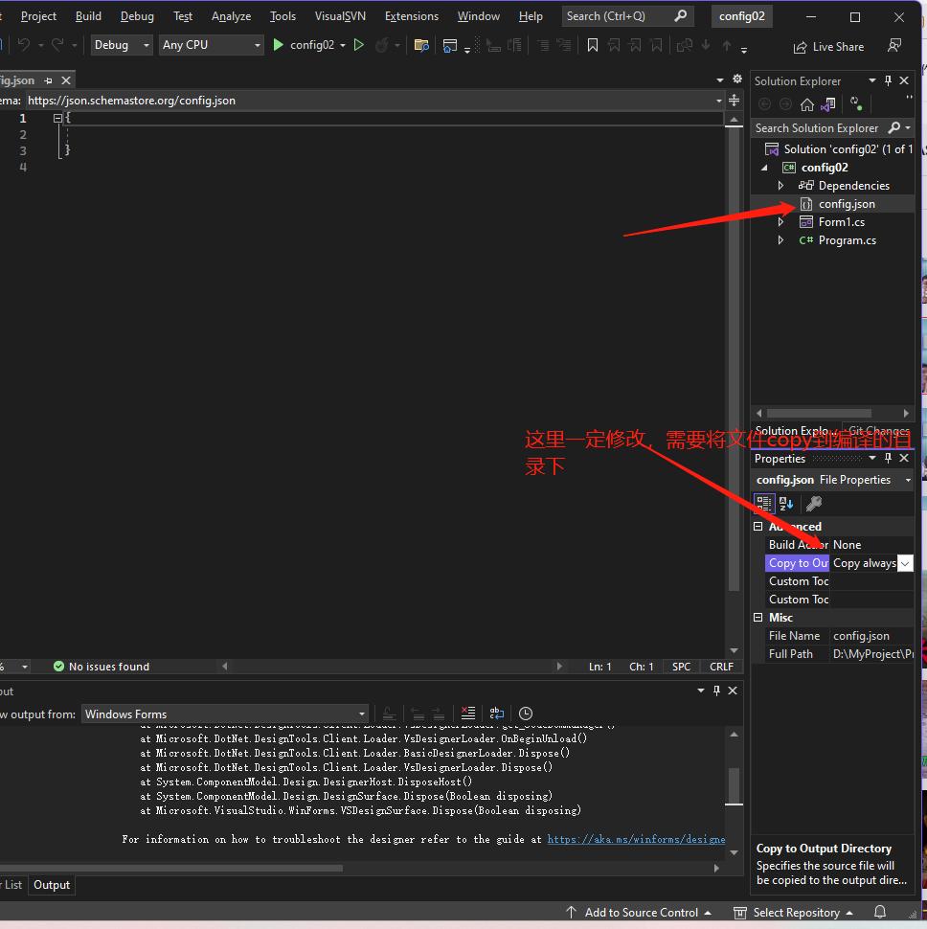Click the Live Share icon
This screenshot has width=927, height=929.
[800, 47]
